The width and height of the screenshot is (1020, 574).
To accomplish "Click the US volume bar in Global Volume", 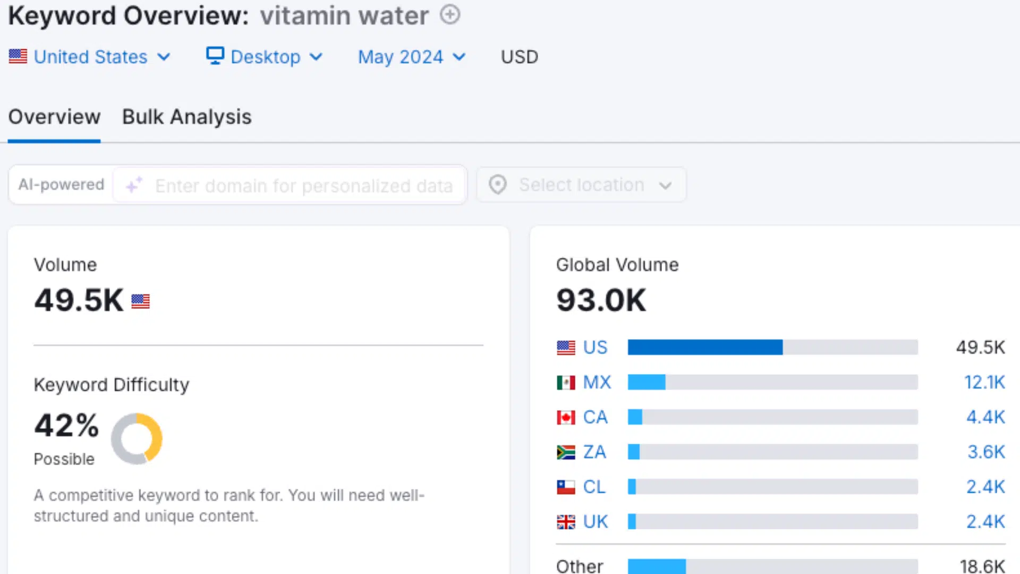I will (705, 347).
